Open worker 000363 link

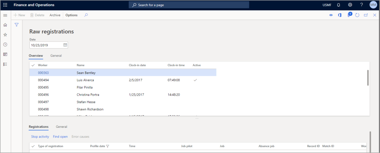(x=44, y=73)
